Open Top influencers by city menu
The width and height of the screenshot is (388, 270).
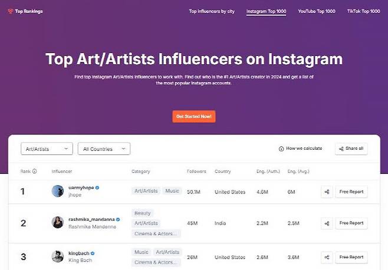(x=211, y=11)
